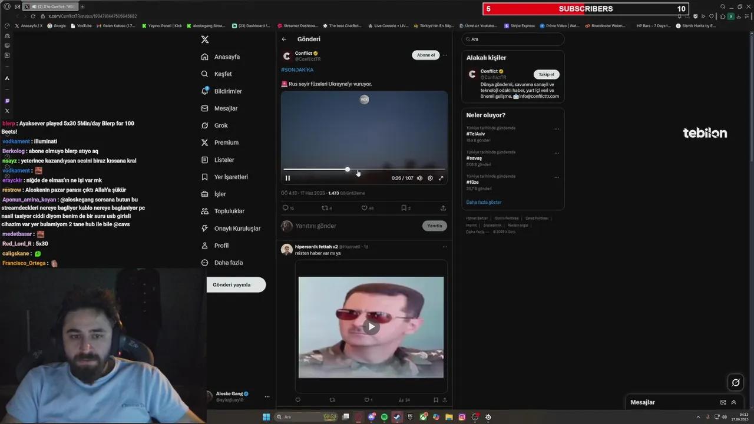The width and height of the screenshot is (754, 424).
Task: Open the #savaş trending topic
Action: point(474,158)
